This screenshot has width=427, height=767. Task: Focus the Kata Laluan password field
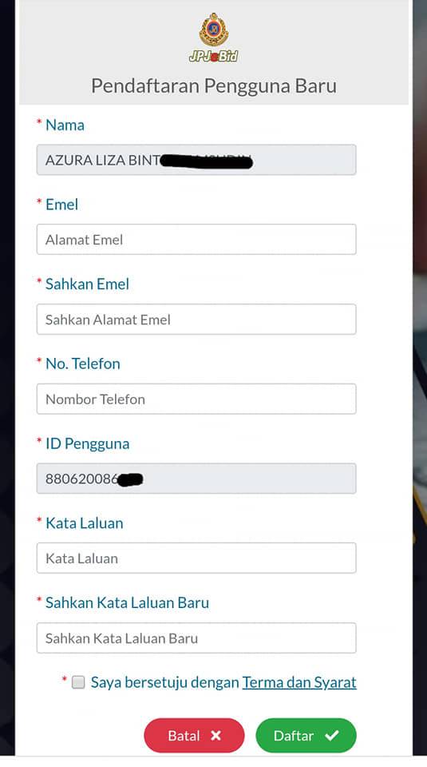(x=196, y=558)
